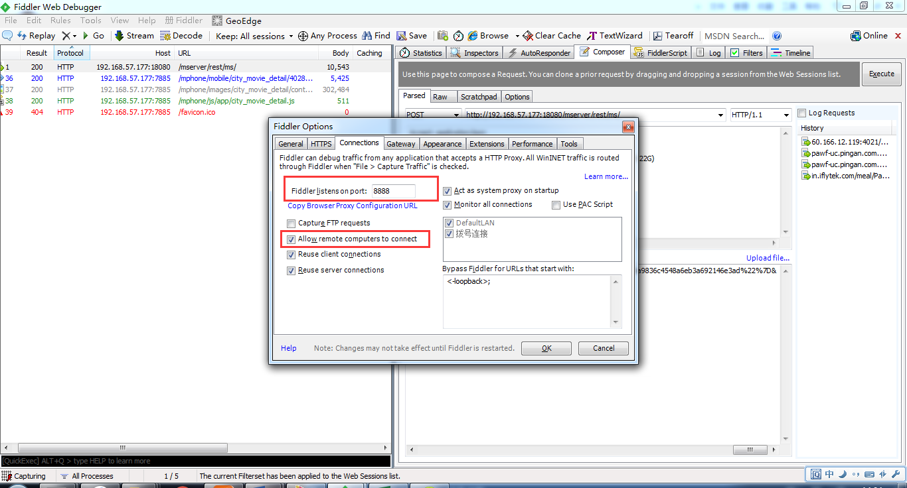
Task: Open the Filters tab
Action: 747,53
